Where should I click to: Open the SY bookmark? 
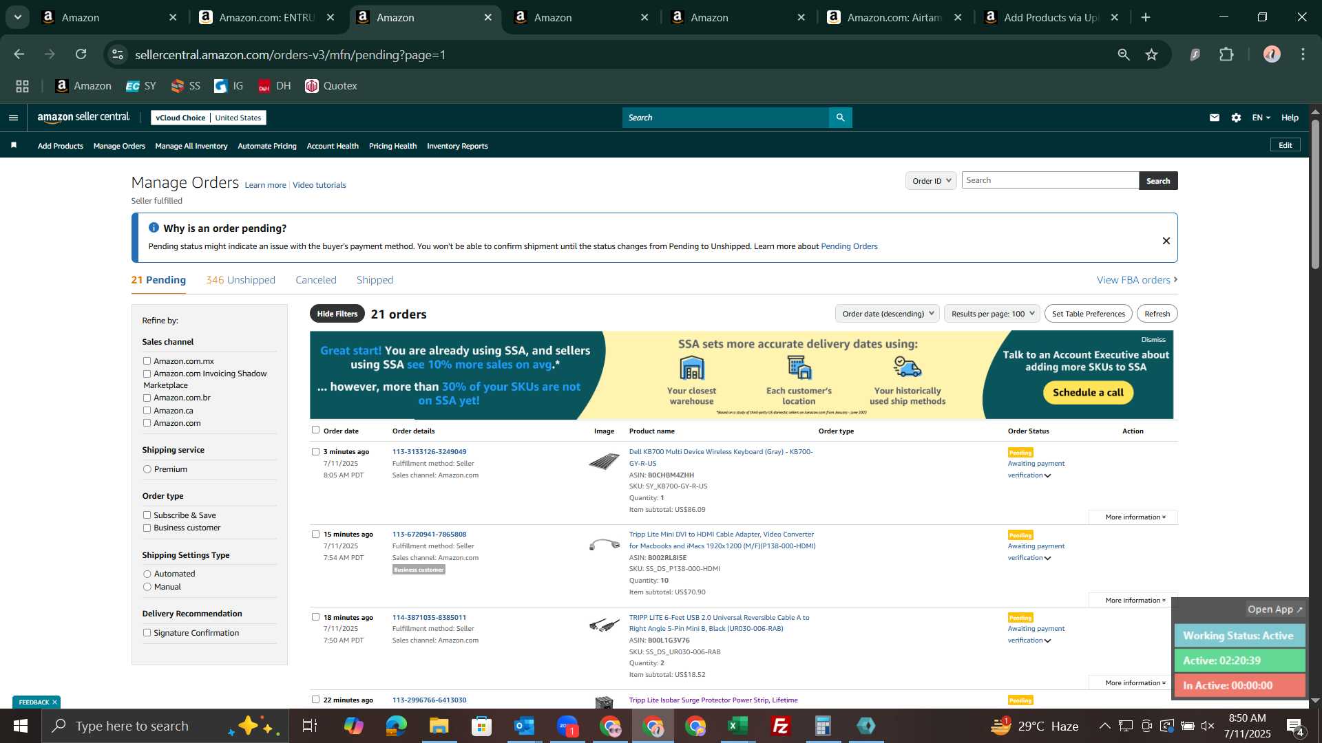coord(141,86)
